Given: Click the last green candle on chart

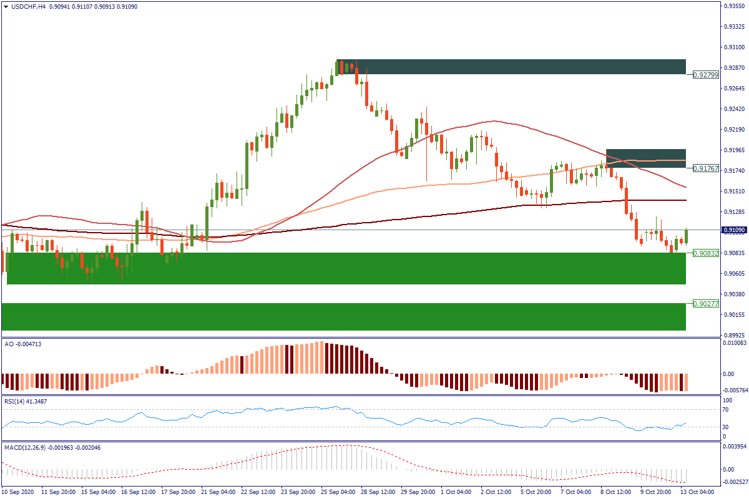Looking at the screenshot, I should tap(687, 236).
